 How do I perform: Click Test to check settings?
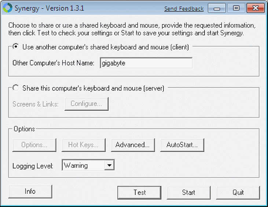click(139, 193)
